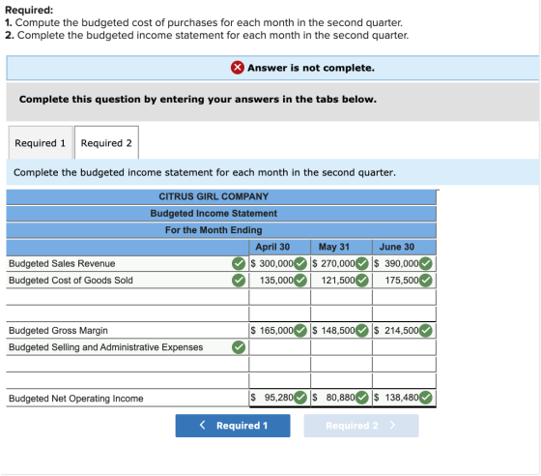Click the Budgeted Cost of Goods Sold row label
The width and height of the screenshot is (541, 476).
point(71,281)
